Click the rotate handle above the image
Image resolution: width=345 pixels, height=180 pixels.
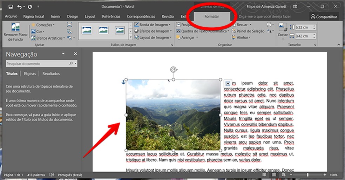point(173,70)
